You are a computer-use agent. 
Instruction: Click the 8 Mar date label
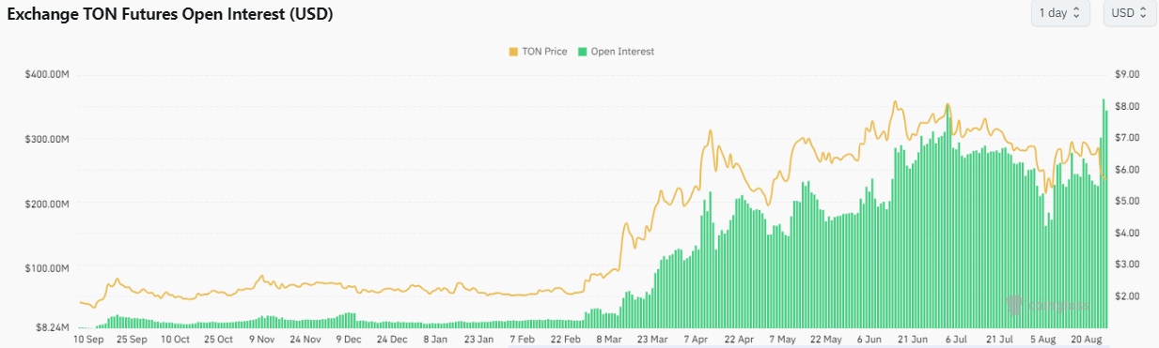[x=608, y=340]
